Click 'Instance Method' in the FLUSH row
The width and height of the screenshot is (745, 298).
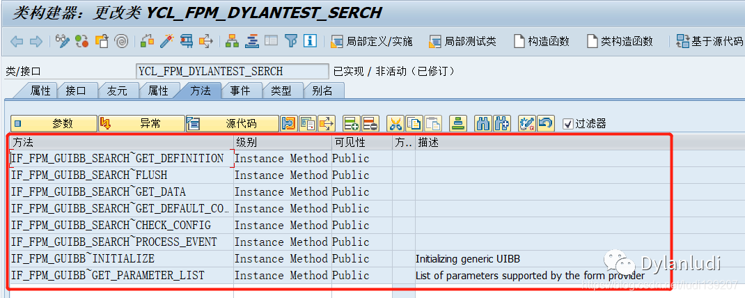pos(281,175)
